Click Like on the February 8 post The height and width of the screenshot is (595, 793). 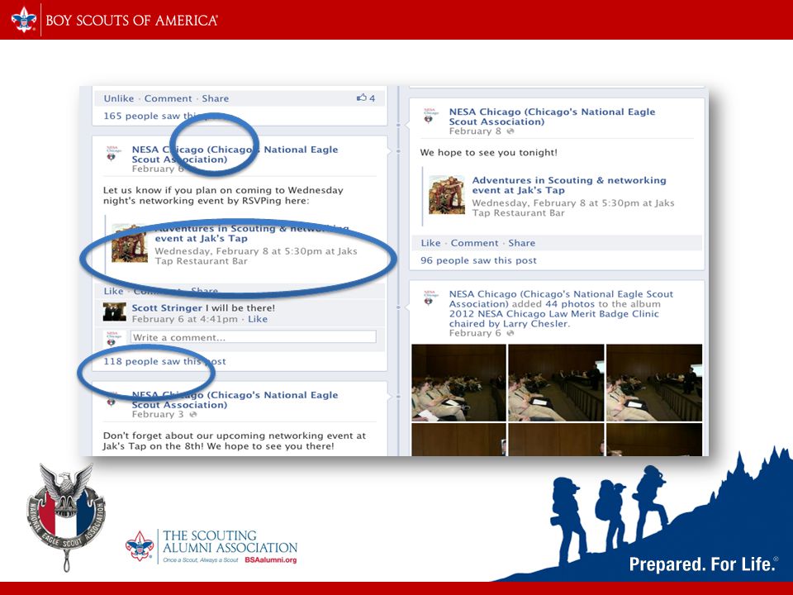tap(430, 243)
